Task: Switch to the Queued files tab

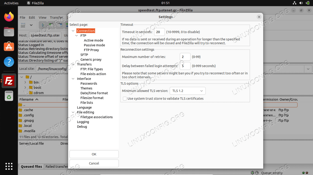Action: pyautogui.click(x=31, y=167)
